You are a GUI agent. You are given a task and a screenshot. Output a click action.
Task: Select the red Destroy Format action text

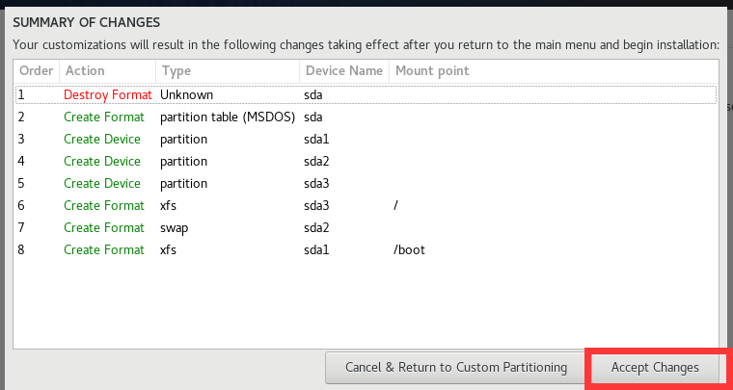(x=108, y=95)
